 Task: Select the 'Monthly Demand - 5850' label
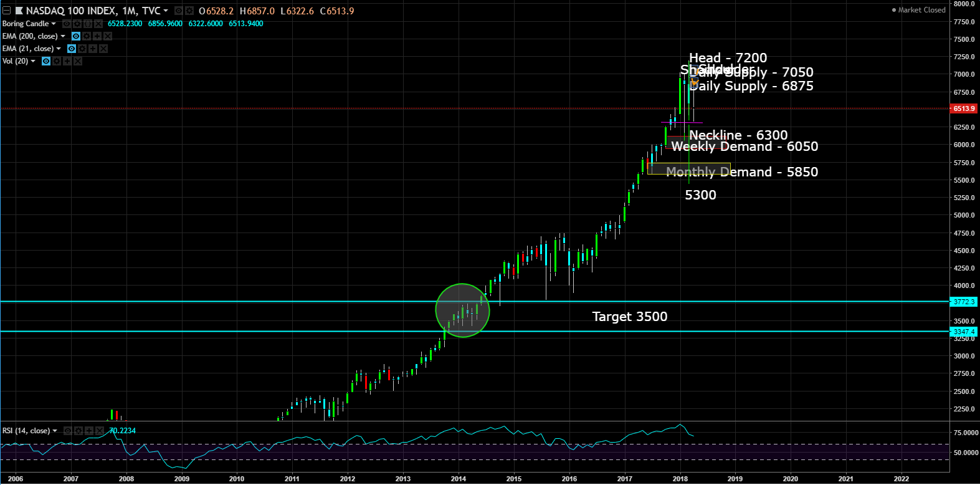point(742,172)
